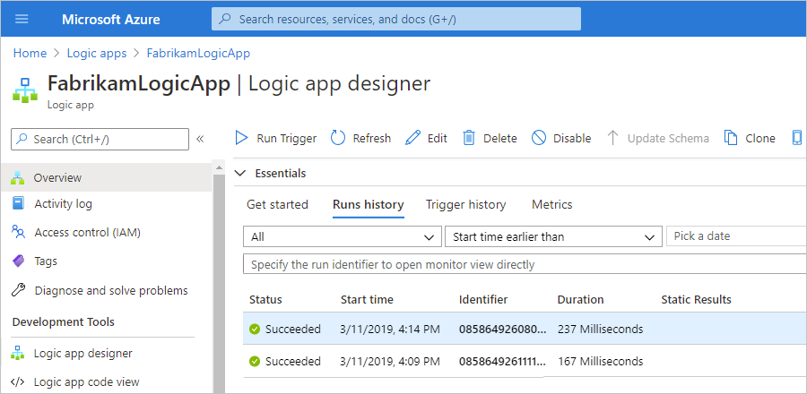The image size is (807, 394).
Task: Click the Run Trigger play icon
Action: pyautogui.click(x=241, y=138)
